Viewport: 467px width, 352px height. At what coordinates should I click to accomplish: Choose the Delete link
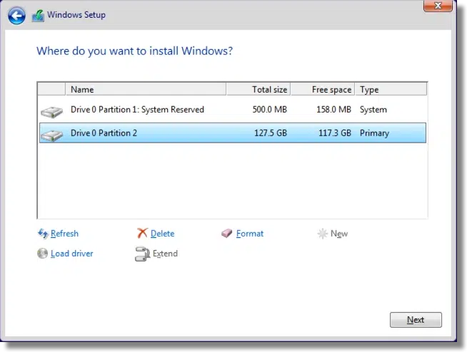(162, 234)
